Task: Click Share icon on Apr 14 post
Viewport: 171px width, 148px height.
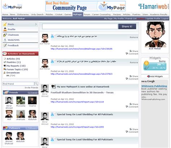Action: click(x=131, y=51)
